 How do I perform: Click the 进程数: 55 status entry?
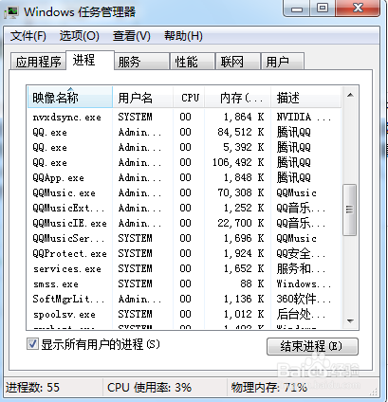pyautogui.click(x=32, y=388)
